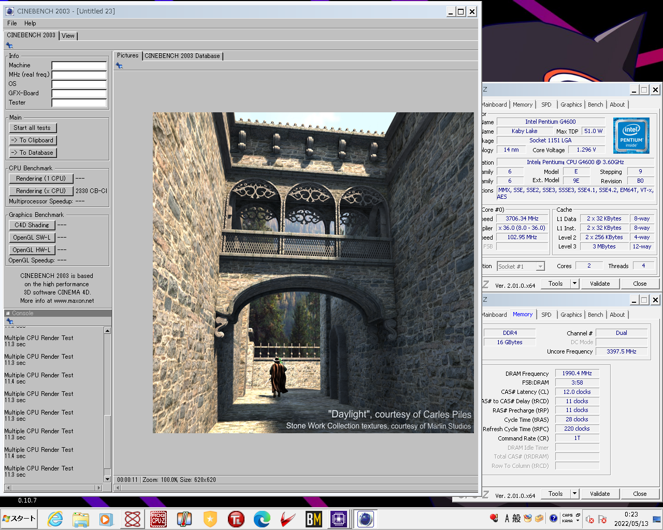Viewport: 663px width, 530px height.
Task: Open the Help menu
Action: click(30, 23)
